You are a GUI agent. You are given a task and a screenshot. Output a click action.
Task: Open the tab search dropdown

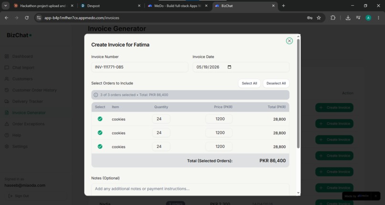click(5, 6)
